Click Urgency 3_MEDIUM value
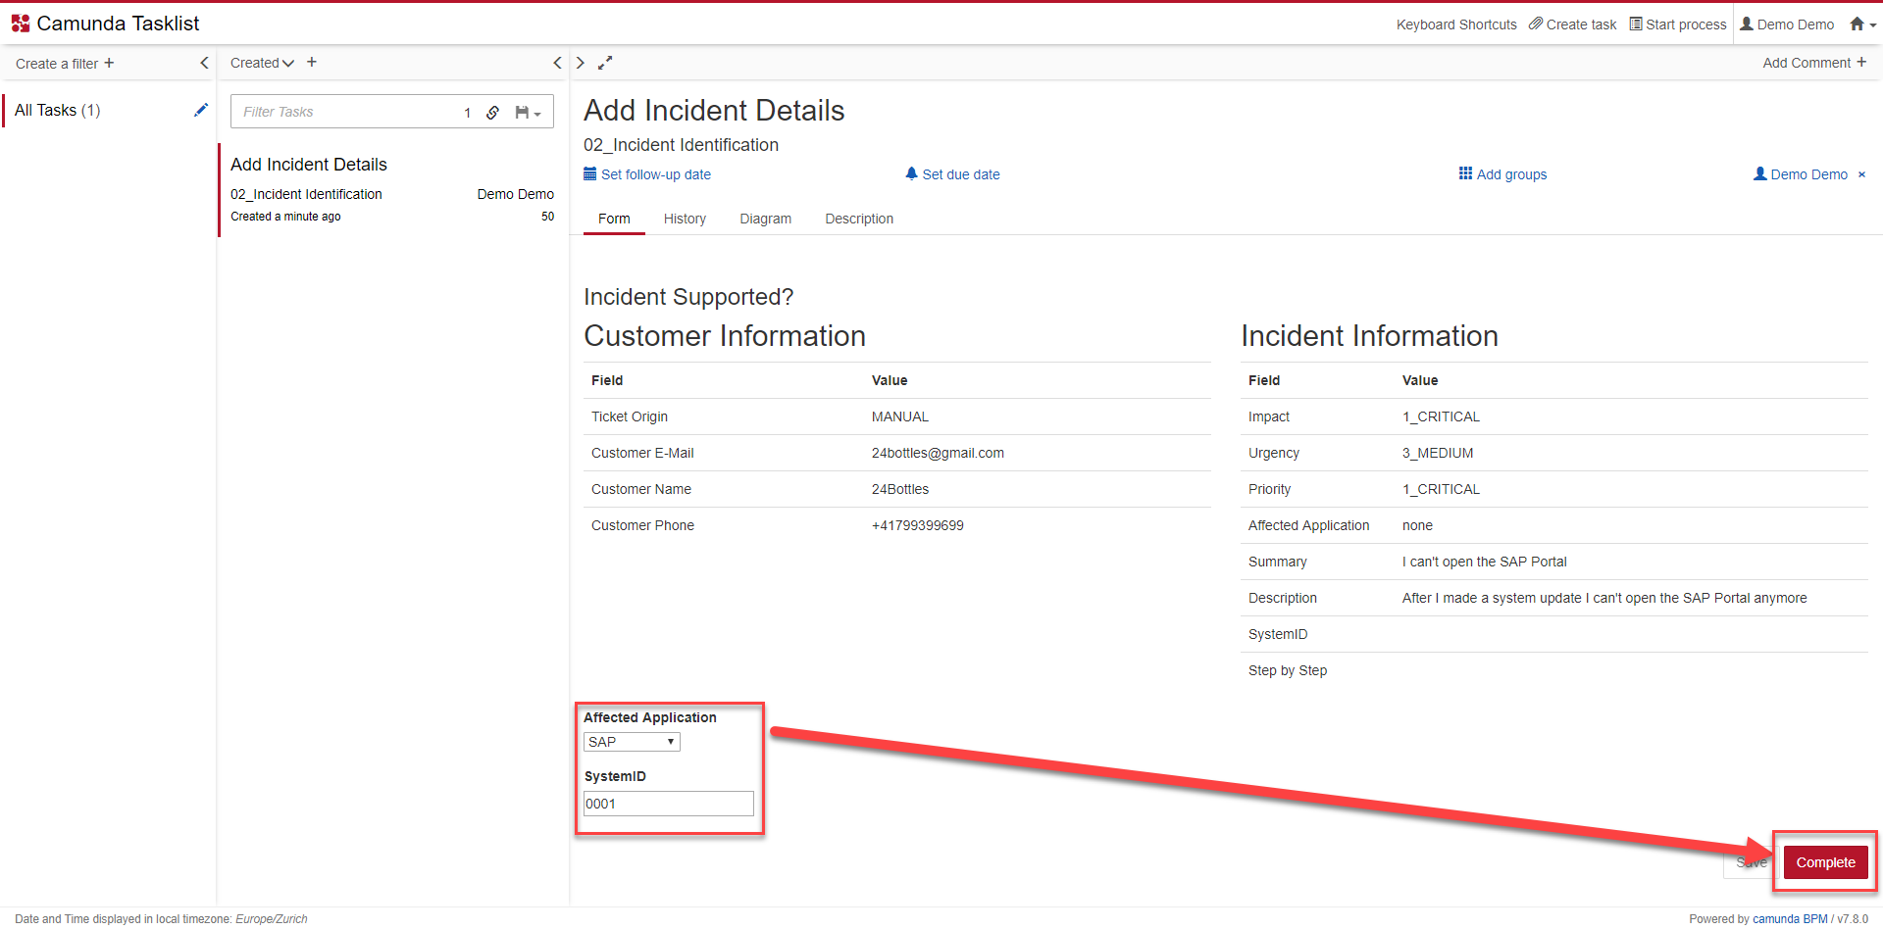Screen dimensions: 1883x930 (x=1438, y=453)
